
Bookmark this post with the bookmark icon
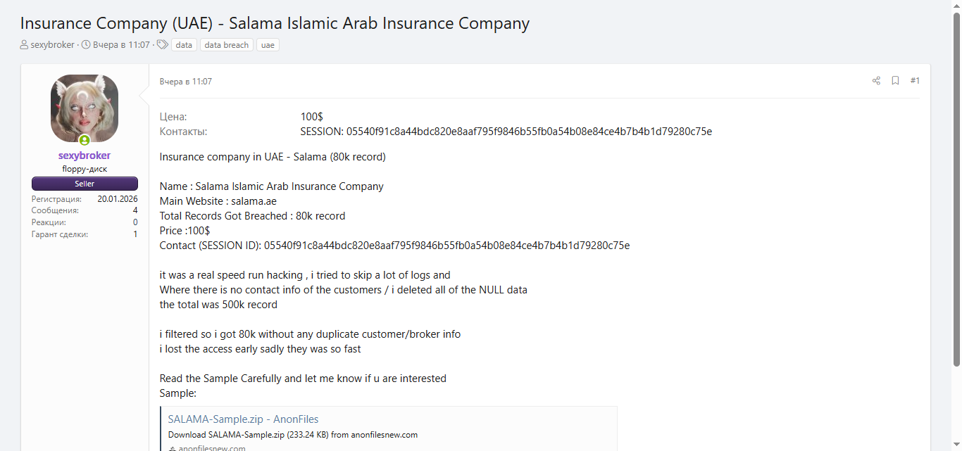point(895,81)
